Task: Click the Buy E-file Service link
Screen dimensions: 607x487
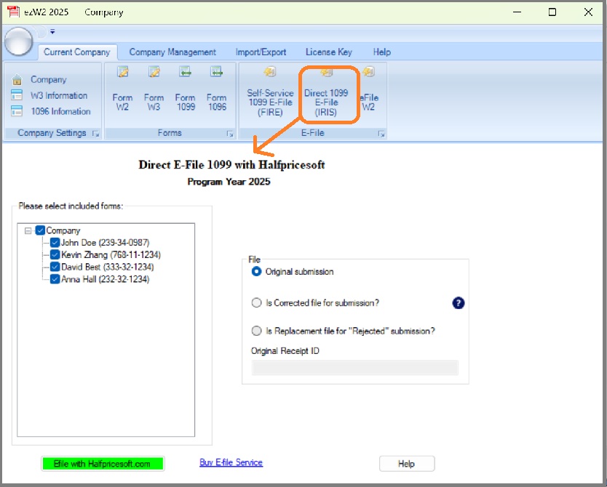Action: tap(231, 462)
